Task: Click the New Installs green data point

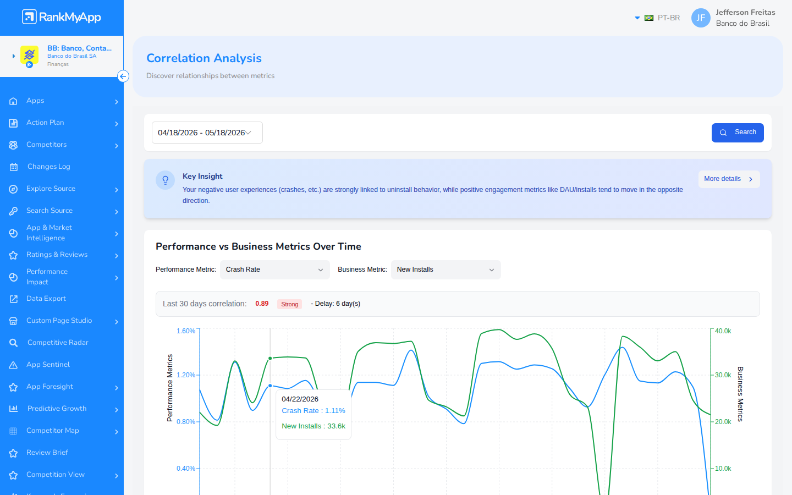Action: coord(270,358)
